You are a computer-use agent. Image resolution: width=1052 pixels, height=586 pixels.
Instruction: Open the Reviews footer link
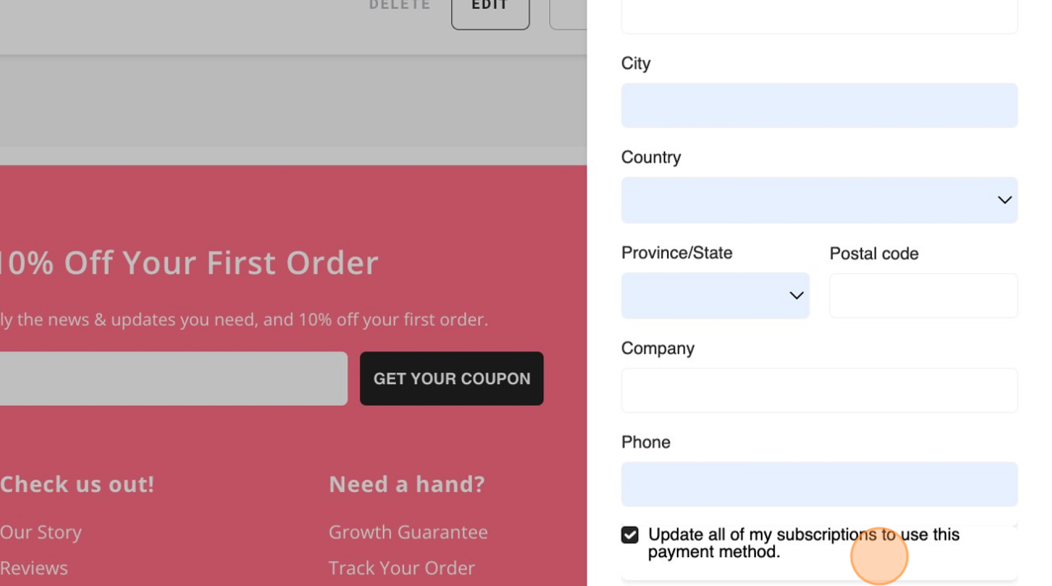click(x=34, y=568)
